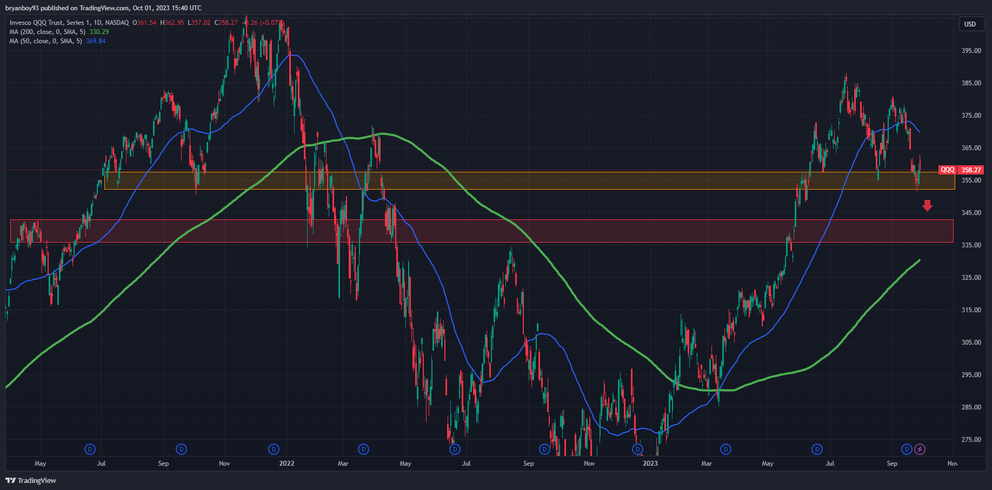Click the dividend marker under May 2023
Screen dimensions: 992x490
click(817, 449)
